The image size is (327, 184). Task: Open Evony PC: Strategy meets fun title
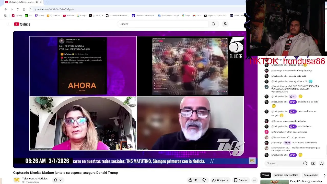(x=306, y=181)
